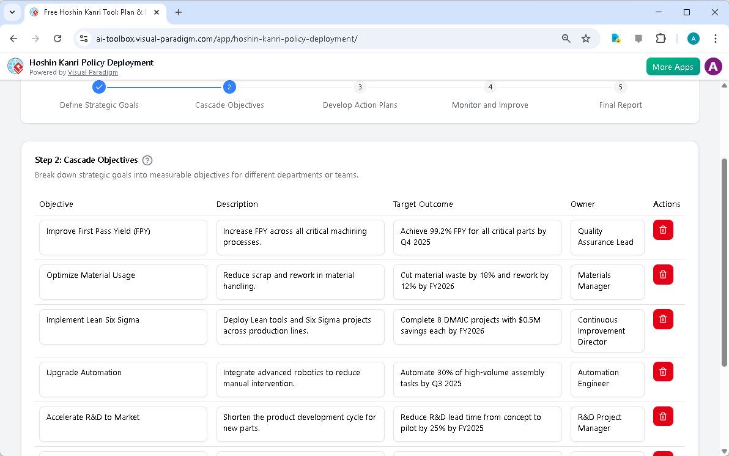Delete the Upgrade Automation objective
This screenshot has width=729, height=456.
click(663, 372)
